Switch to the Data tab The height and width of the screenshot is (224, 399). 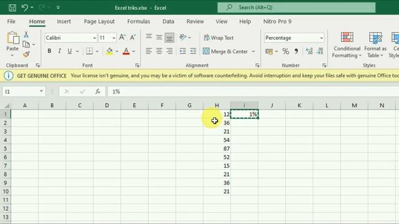pyautogui.click(x=168, y=21)
